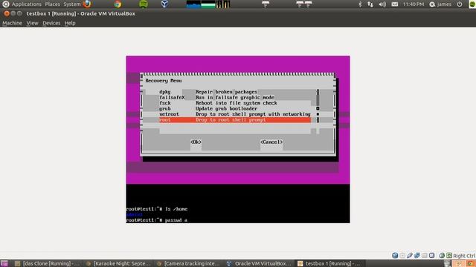Screen dimensions: 476x267
Task: Open the Places menu in top panel
Action: [52, 4]
